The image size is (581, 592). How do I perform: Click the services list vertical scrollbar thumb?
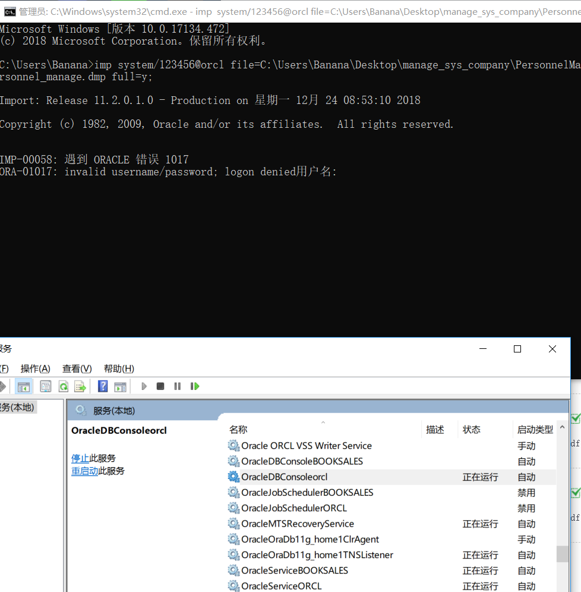pos(562,554)
